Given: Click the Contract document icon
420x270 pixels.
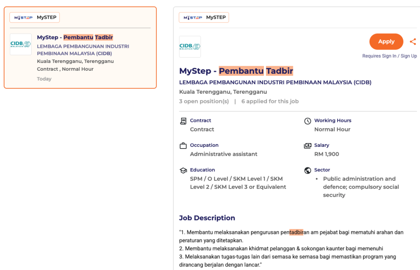Looking at the screenshot, I should point(183,121).
